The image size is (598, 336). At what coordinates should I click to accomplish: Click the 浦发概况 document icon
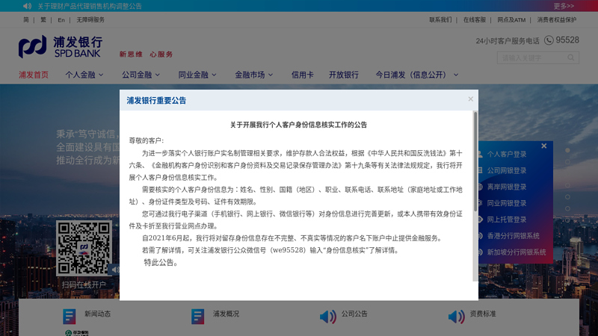point(197,317)
